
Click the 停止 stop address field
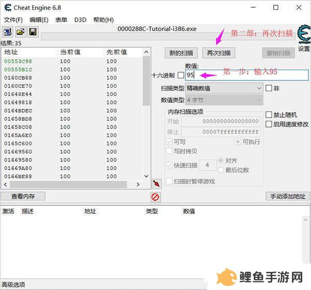221,132
